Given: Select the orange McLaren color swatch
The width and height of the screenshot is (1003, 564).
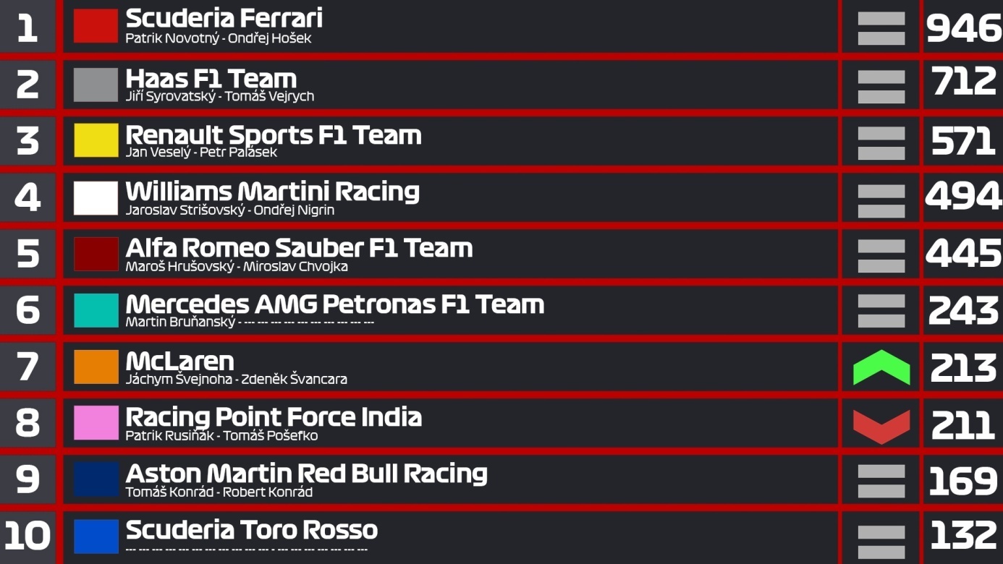Looking at the screenshot, I should pos(96,367).
